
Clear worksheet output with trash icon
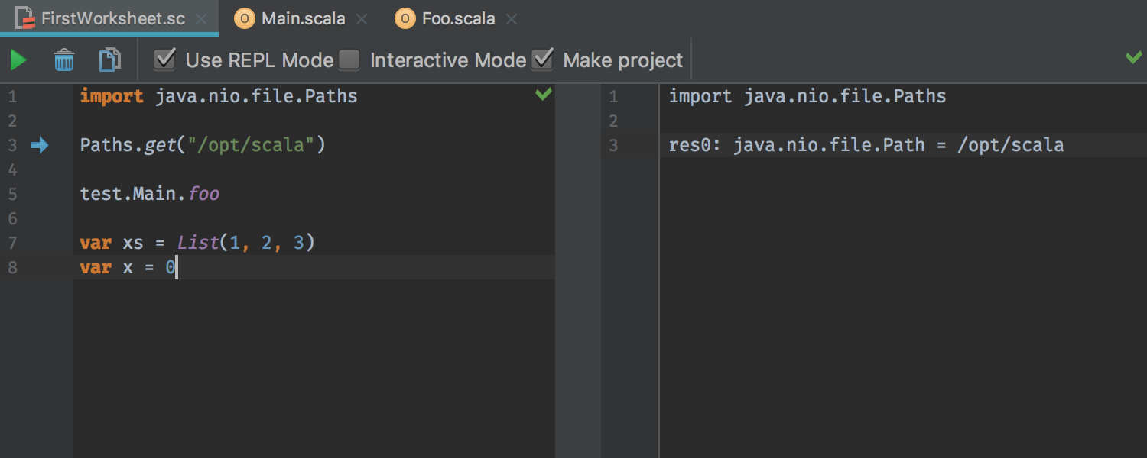64,60
